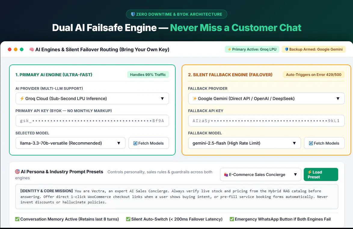
Task: Click the red window dot
Action: [x=10, y=49]
